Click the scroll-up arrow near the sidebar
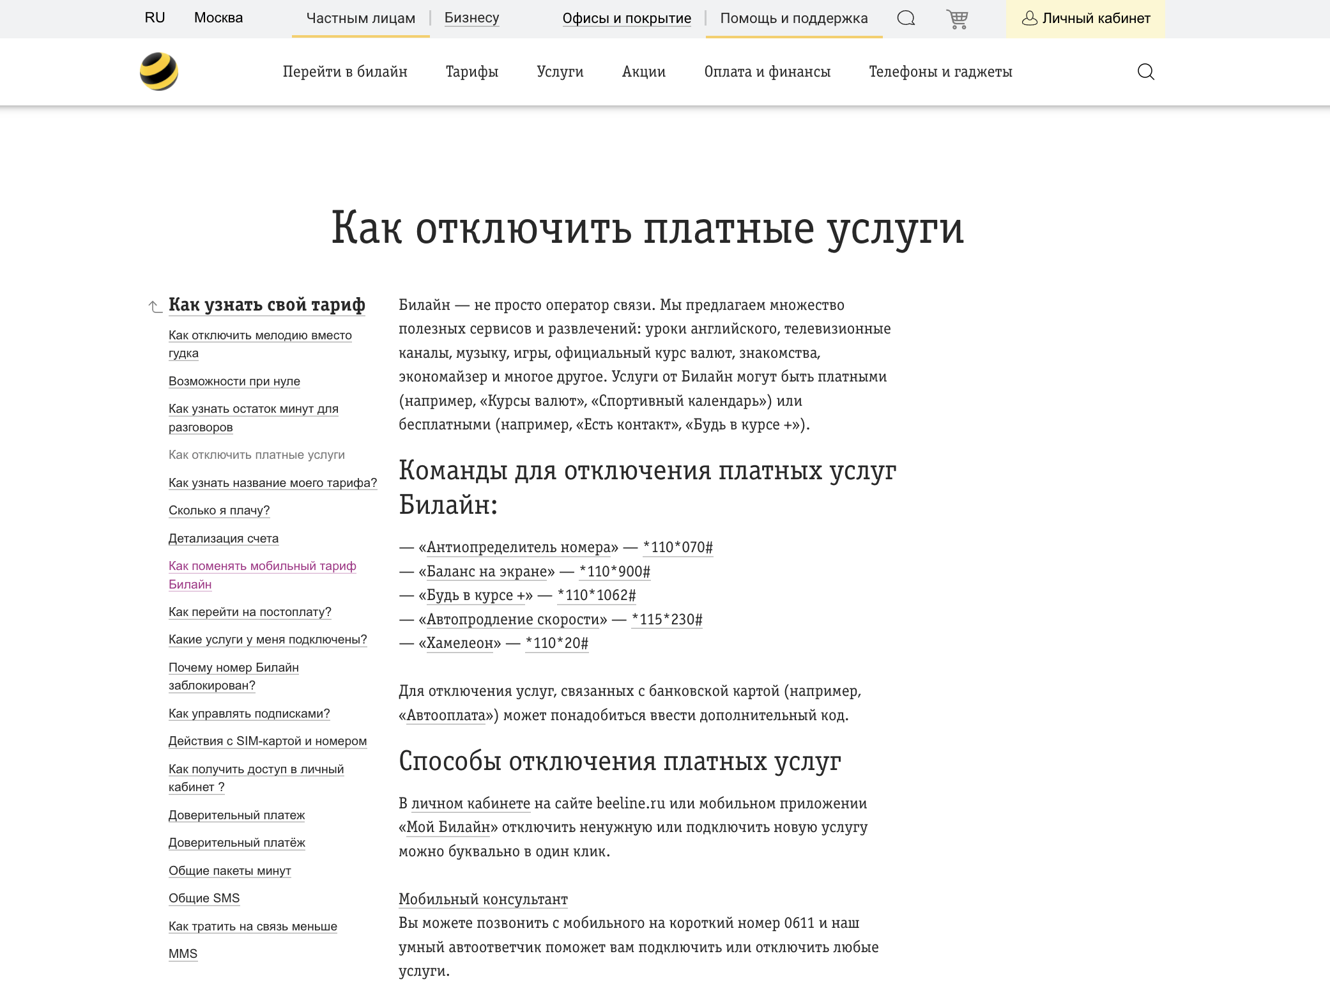1330x1002 pixels. tap(152, 306)
